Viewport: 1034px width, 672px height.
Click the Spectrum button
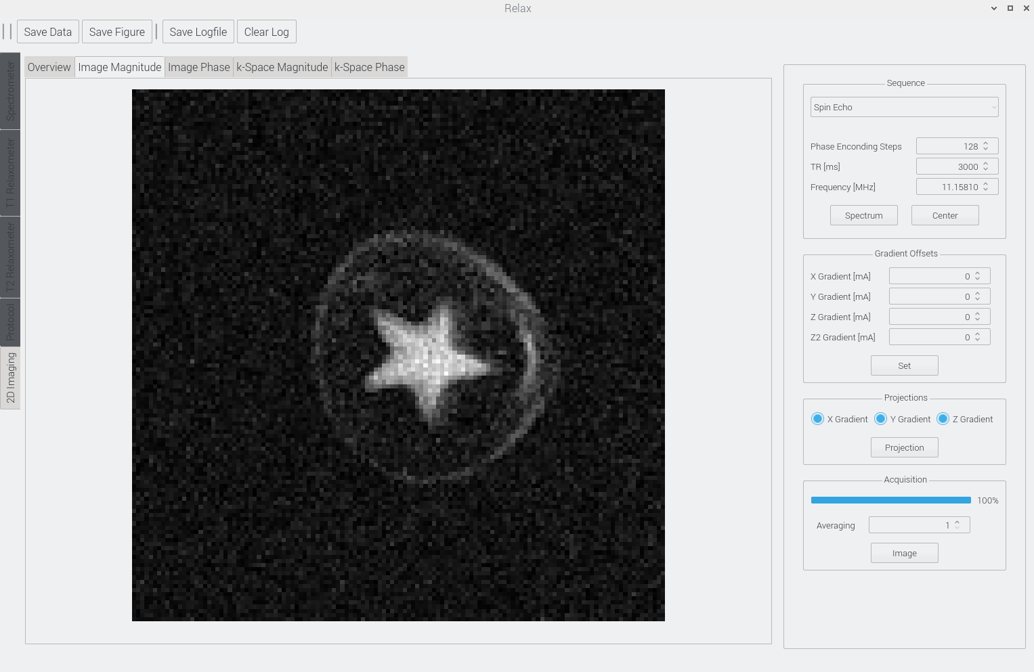tap(863, 215)
